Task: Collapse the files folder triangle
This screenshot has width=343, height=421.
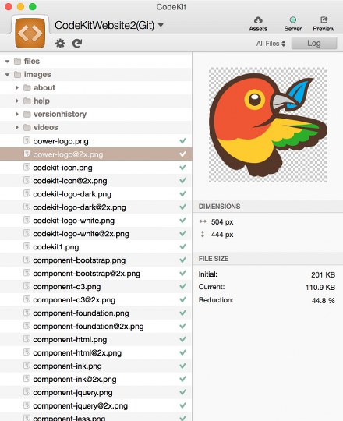Action: pyautogui.click(x=7, y=62)
